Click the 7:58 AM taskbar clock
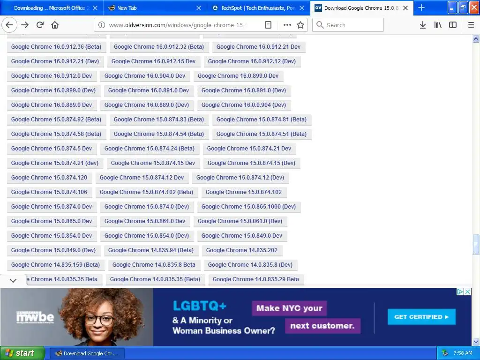The height and width of the screenshot is (360, 480). click(x=463, y=353)
